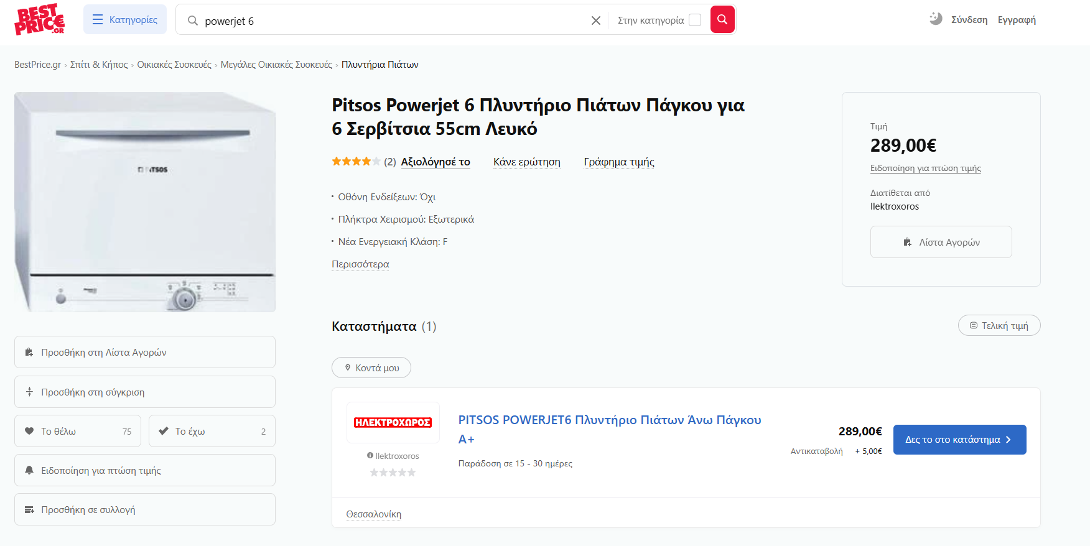Toggle dark mode moon icon
This screenshot has width=1090, height=546.
[936, 19]
